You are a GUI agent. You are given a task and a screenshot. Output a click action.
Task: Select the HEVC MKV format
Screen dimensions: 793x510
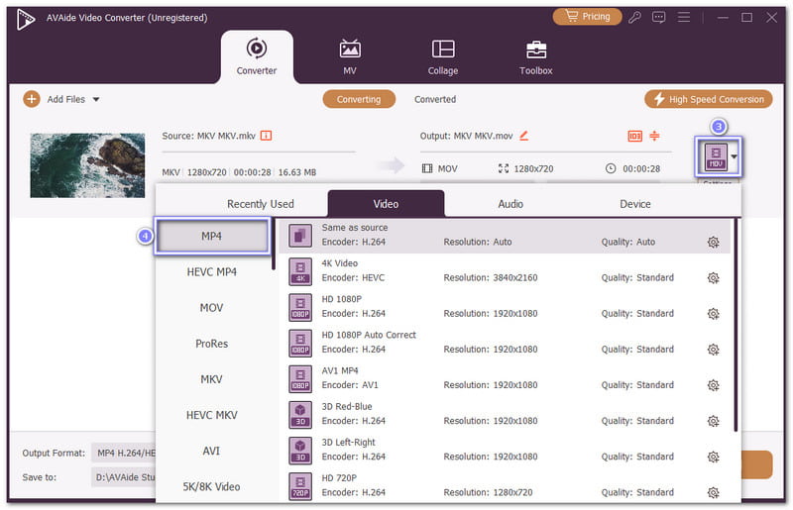(212, 415)
